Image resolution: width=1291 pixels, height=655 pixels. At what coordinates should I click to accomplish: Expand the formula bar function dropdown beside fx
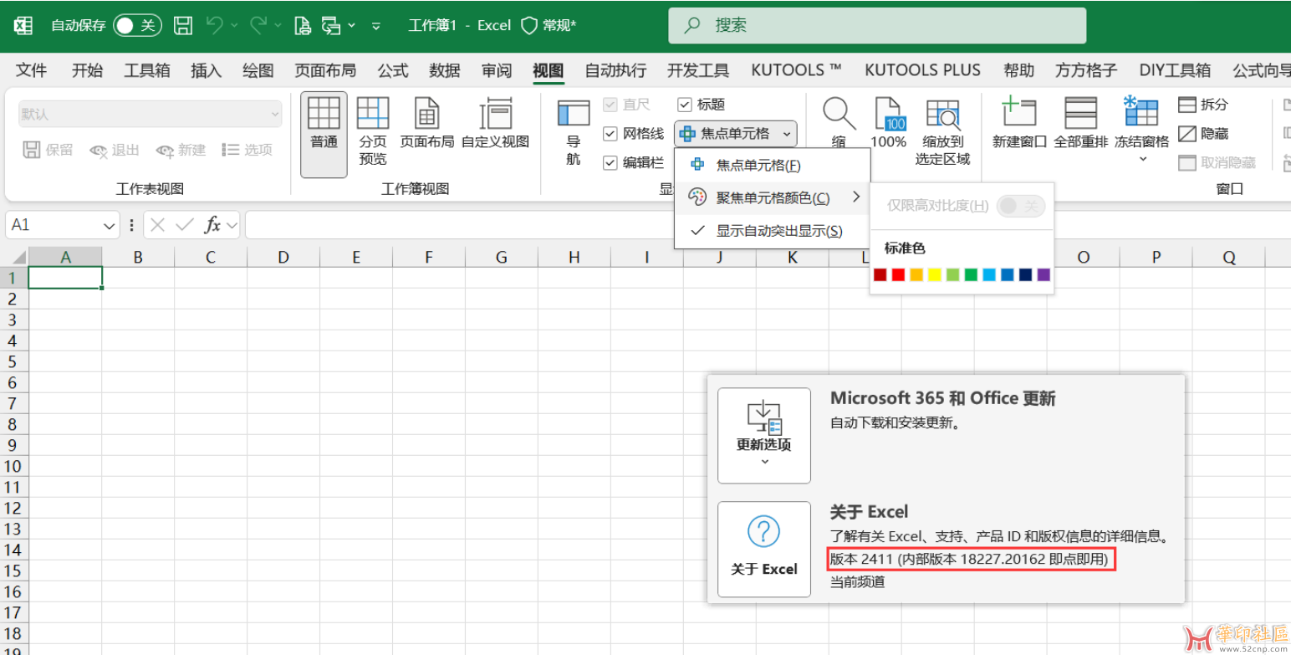pos(232,225)
